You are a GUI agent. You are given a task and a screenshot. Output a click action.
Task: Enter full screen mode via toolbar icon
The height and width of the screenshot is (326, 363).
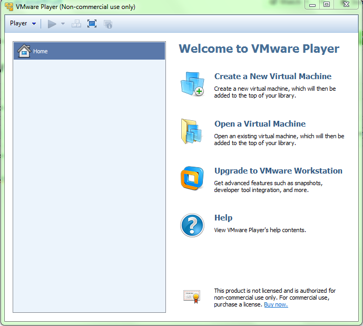point(92,24)
